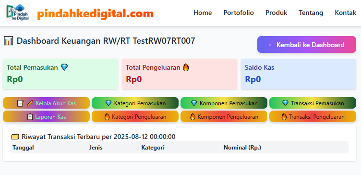361x175 pixels.
Task: Select the Total Pemasukan Rp0 value
Action: coord(15,79)
